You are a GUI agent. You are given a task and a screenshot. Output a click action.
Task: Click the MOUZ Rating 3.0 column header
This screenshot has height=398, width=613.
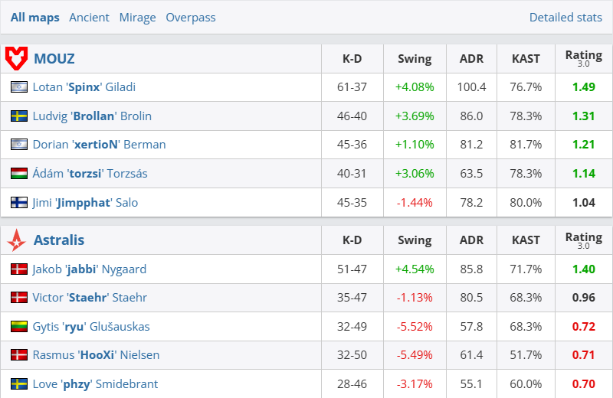tap(583, 58)
